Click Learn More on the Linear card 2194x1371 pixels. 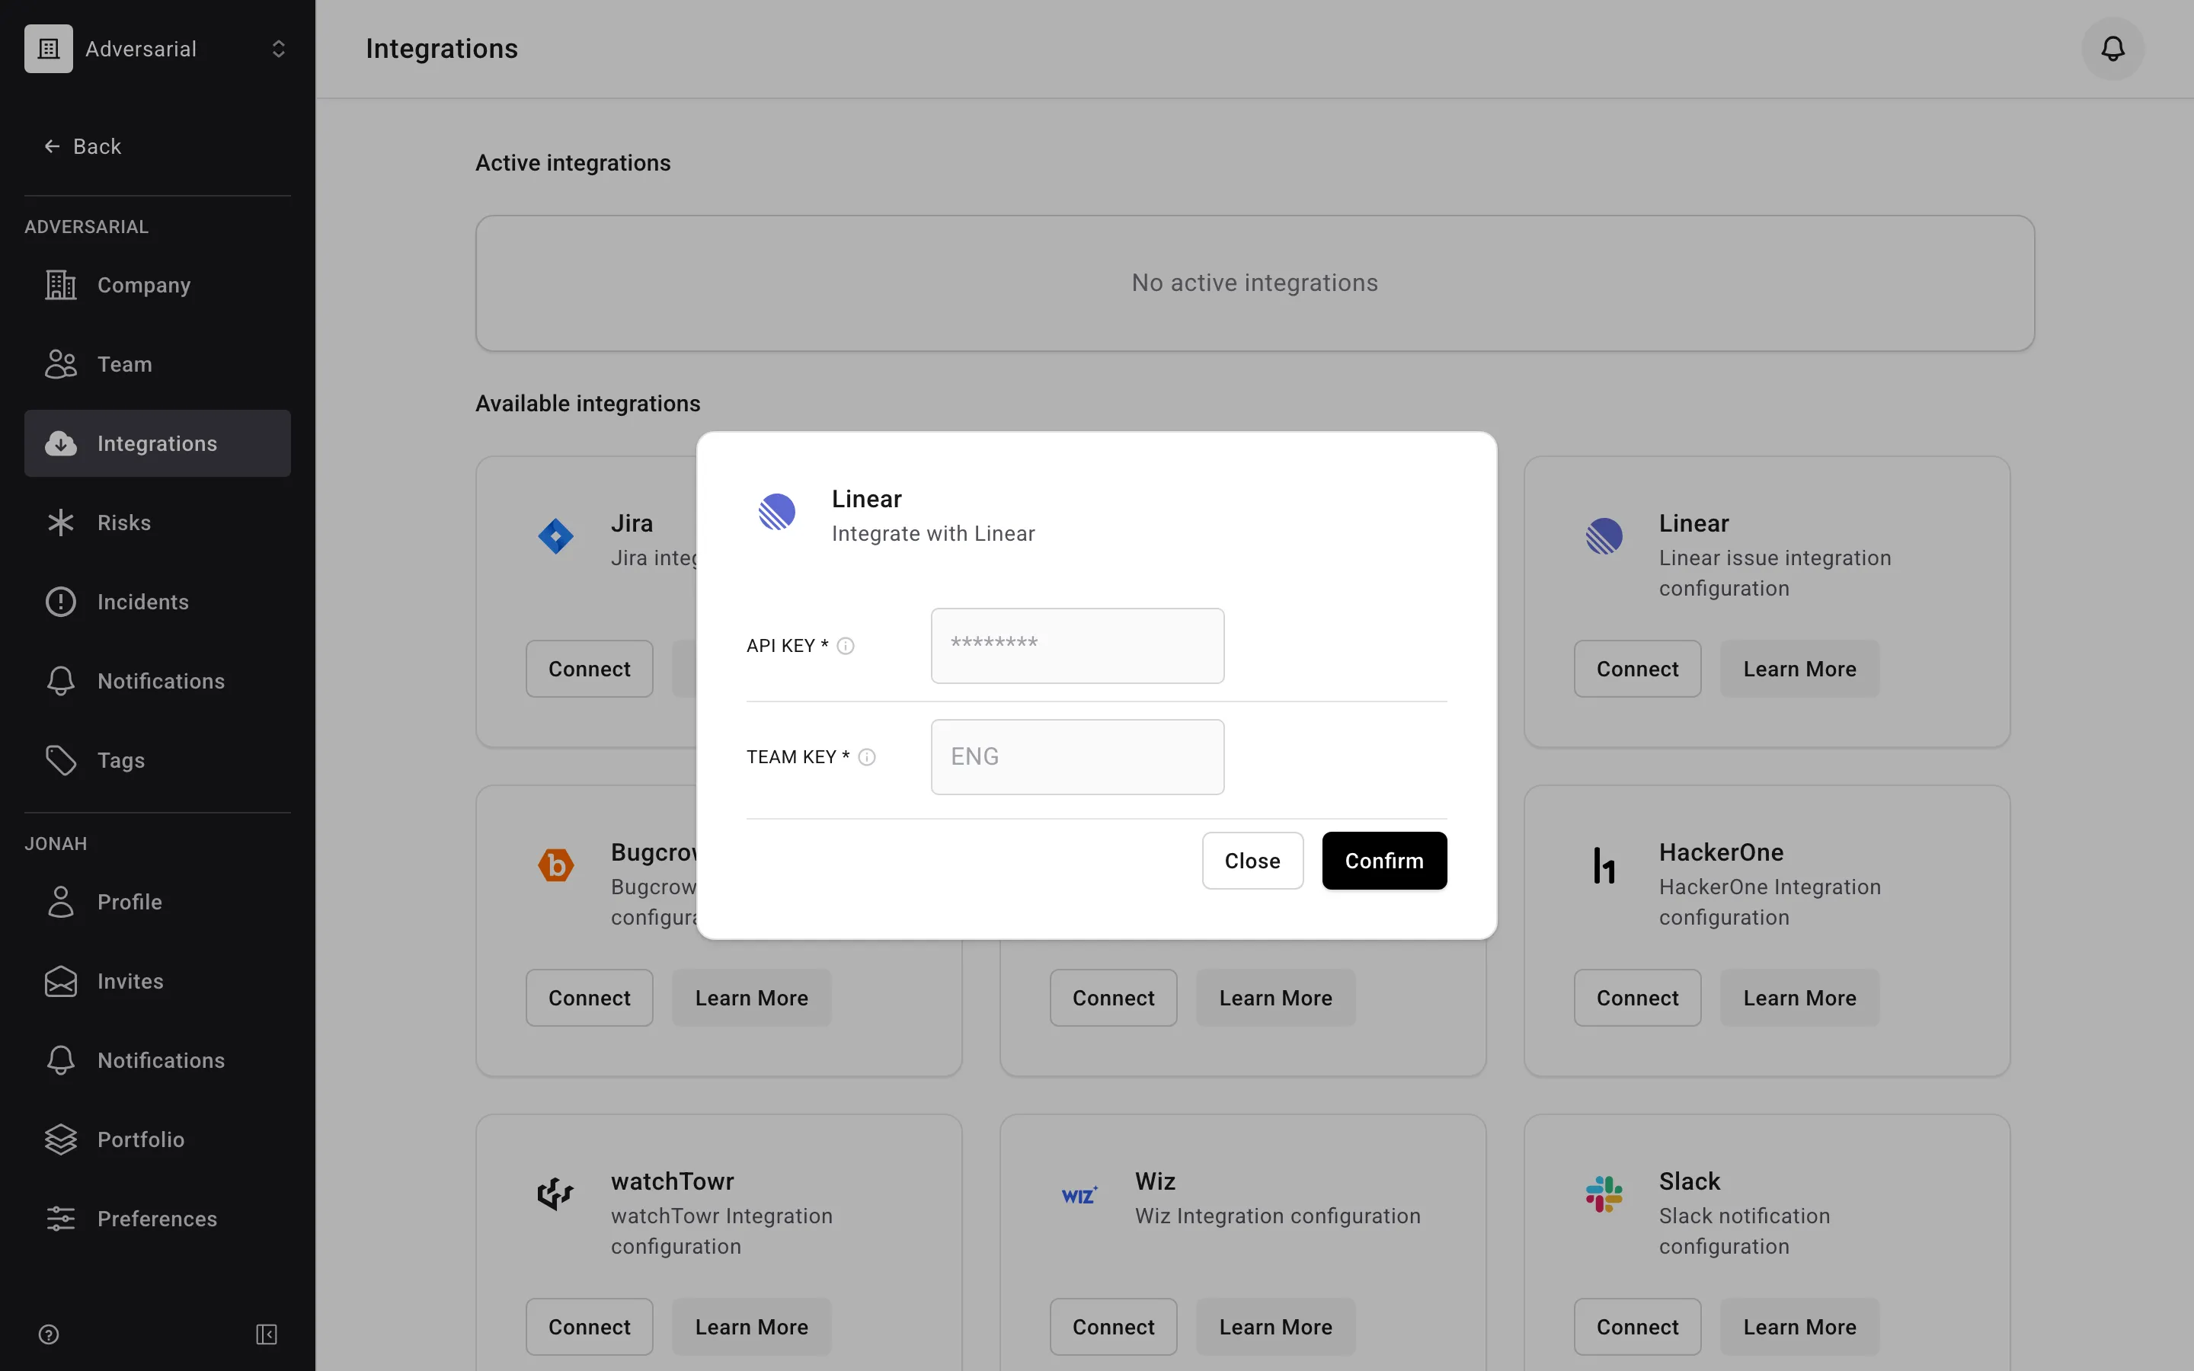1799,670
